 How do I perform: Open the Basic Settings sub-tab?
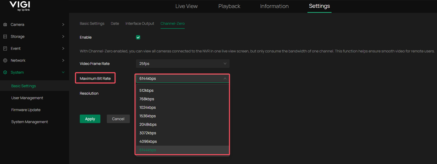(92, 24)
